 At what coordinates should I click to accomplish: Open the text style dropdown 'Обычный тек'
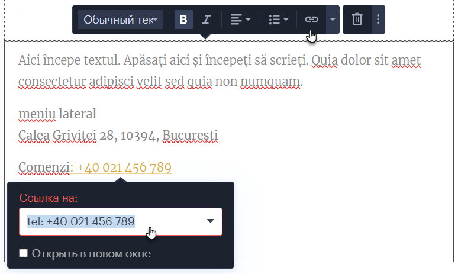pos(120,20)
